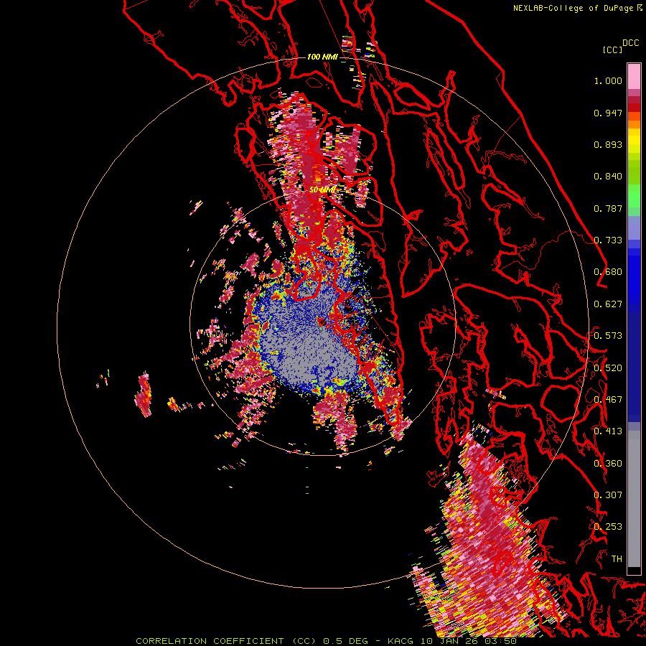Click the radar site center marker

pos(322,322)
